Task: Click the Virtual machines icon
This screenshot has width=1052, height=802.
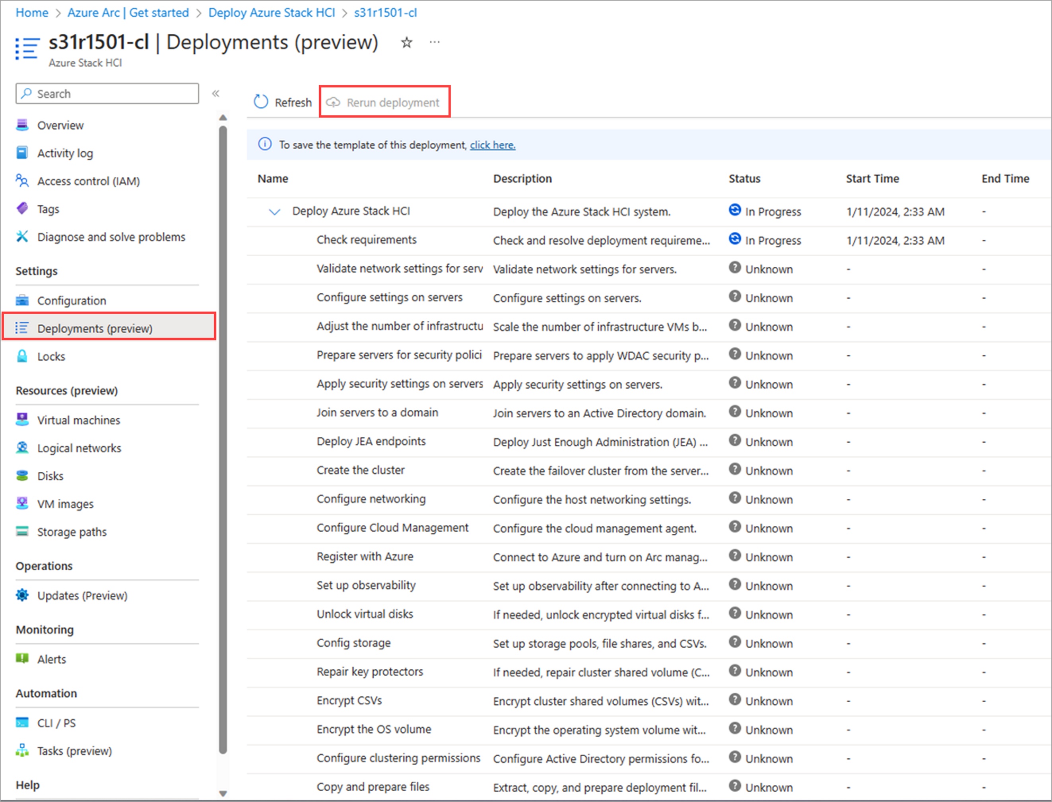Action: point(22,420)
